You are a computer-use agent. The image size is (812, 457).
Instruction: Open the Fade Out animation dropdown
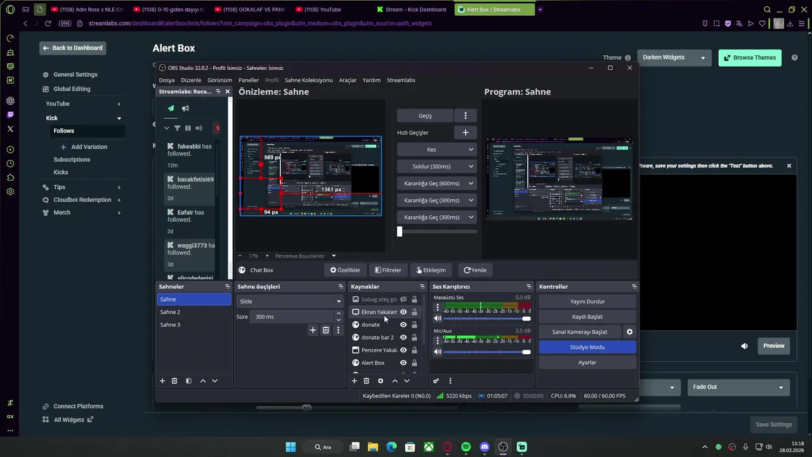click(x=738, y=387)
